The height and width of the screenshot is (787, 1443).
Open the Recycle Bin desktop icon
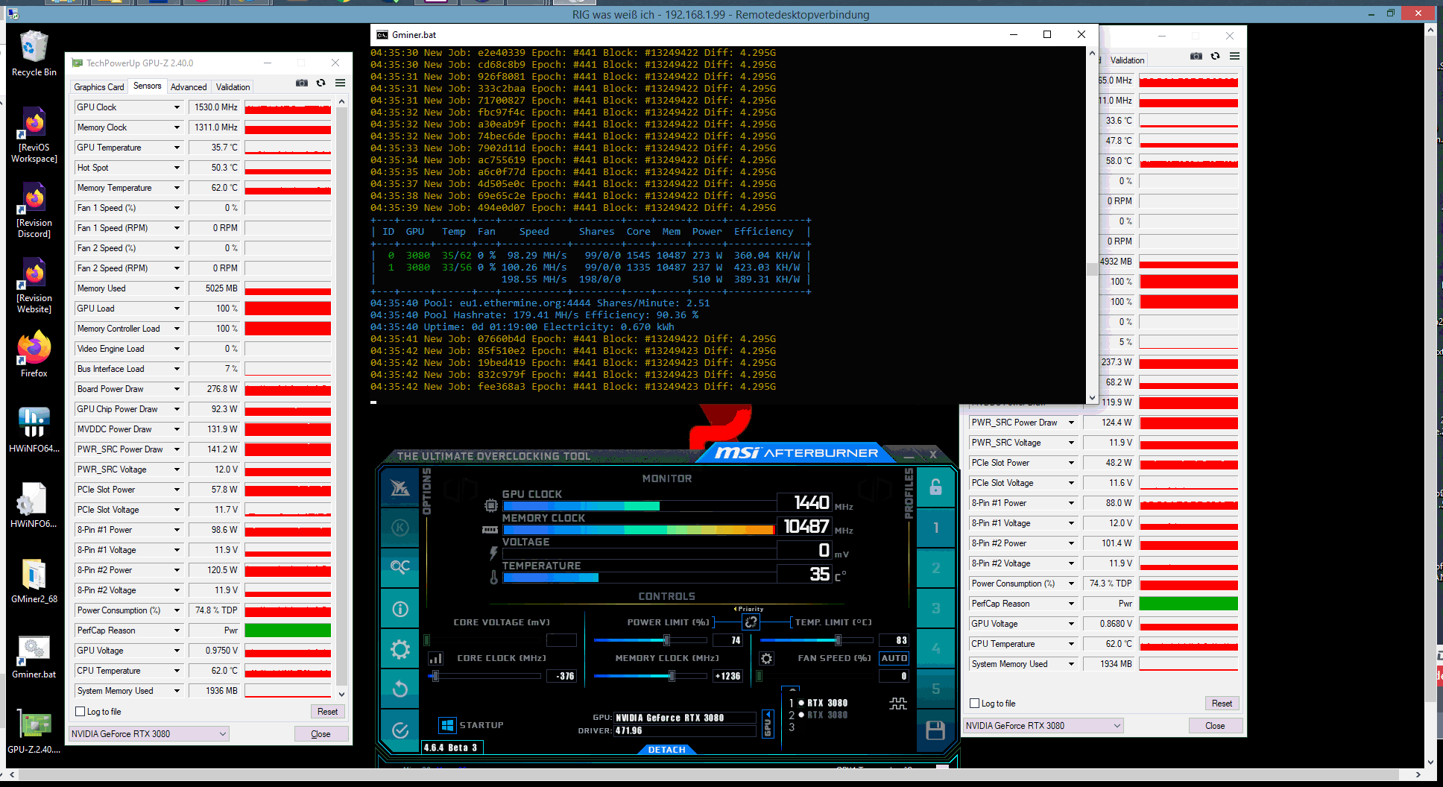tap(34, 54)
